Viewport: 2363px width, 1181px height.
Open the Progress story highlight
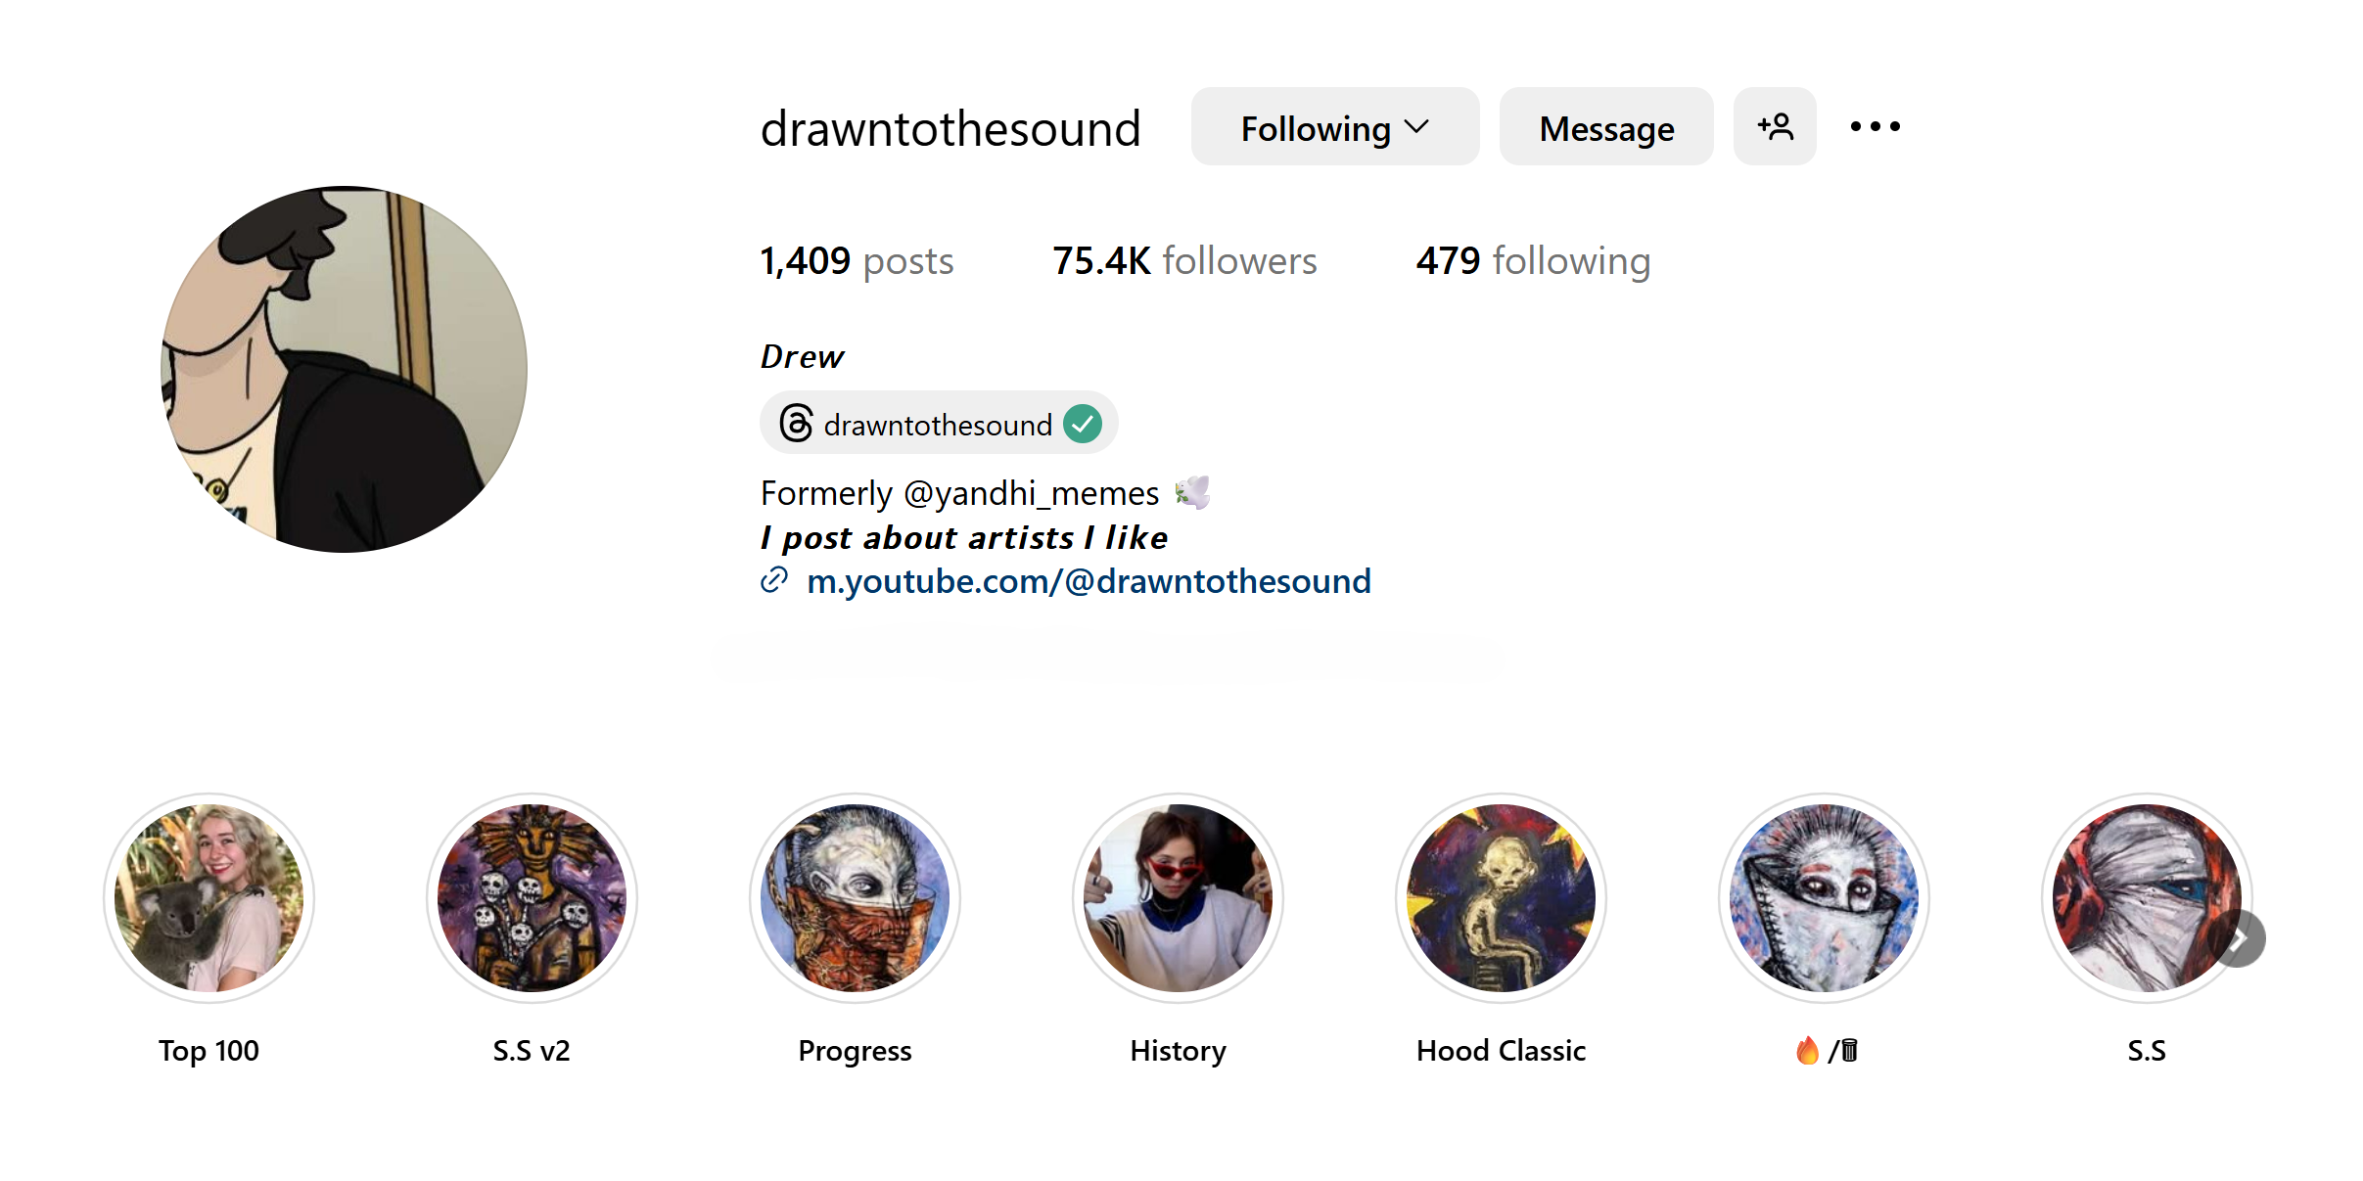point(855,898)
